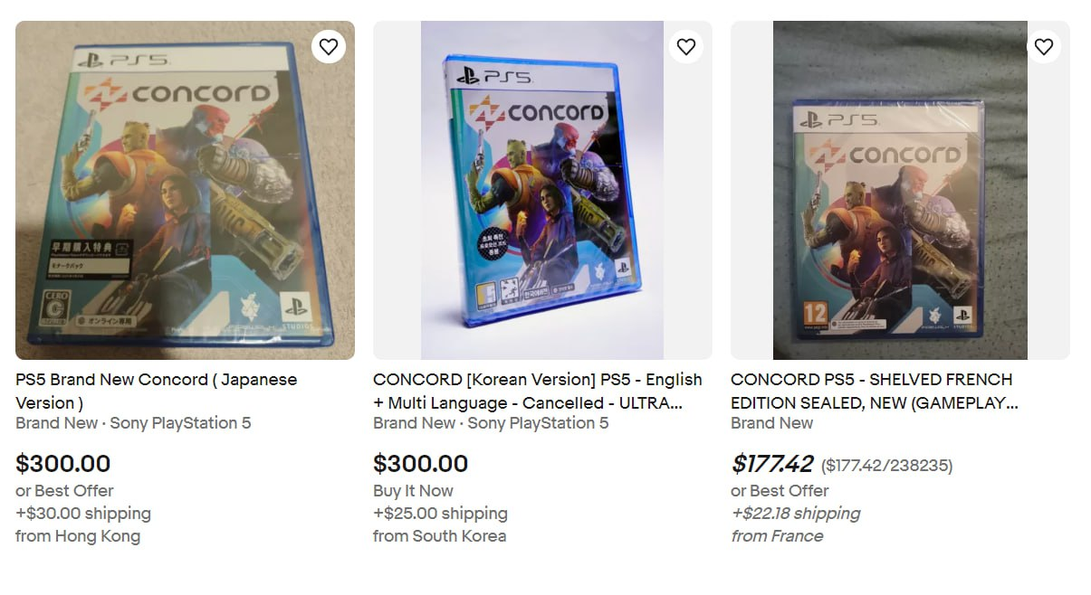The height and width of the screenshot is (595, 1091).
Task: Click the "+$25.00 shipping" text
Action: pyautogui.click(x=440, y=514)
